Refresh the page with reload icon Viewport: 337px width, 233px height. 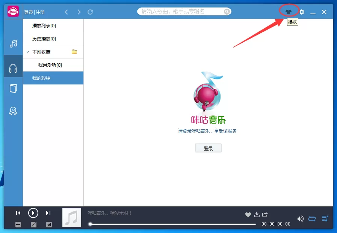[90, 12]
